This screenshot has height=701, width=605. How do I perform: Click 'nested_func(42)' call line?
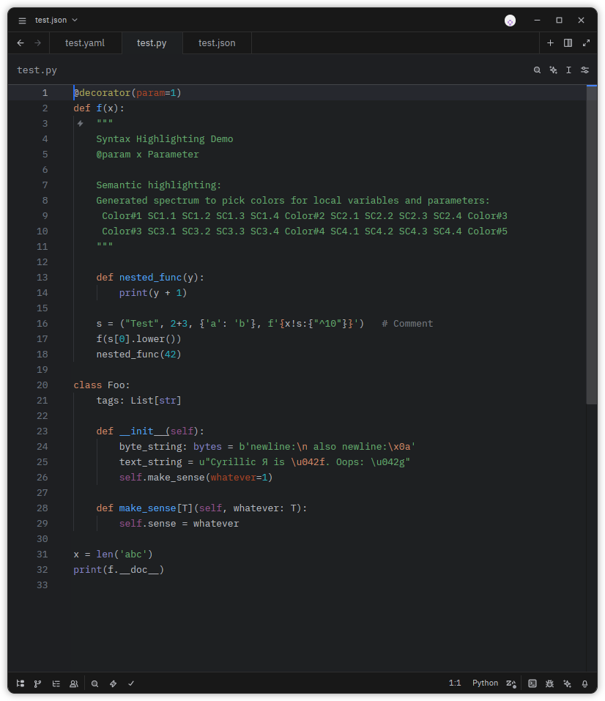(x=138, y=354)
